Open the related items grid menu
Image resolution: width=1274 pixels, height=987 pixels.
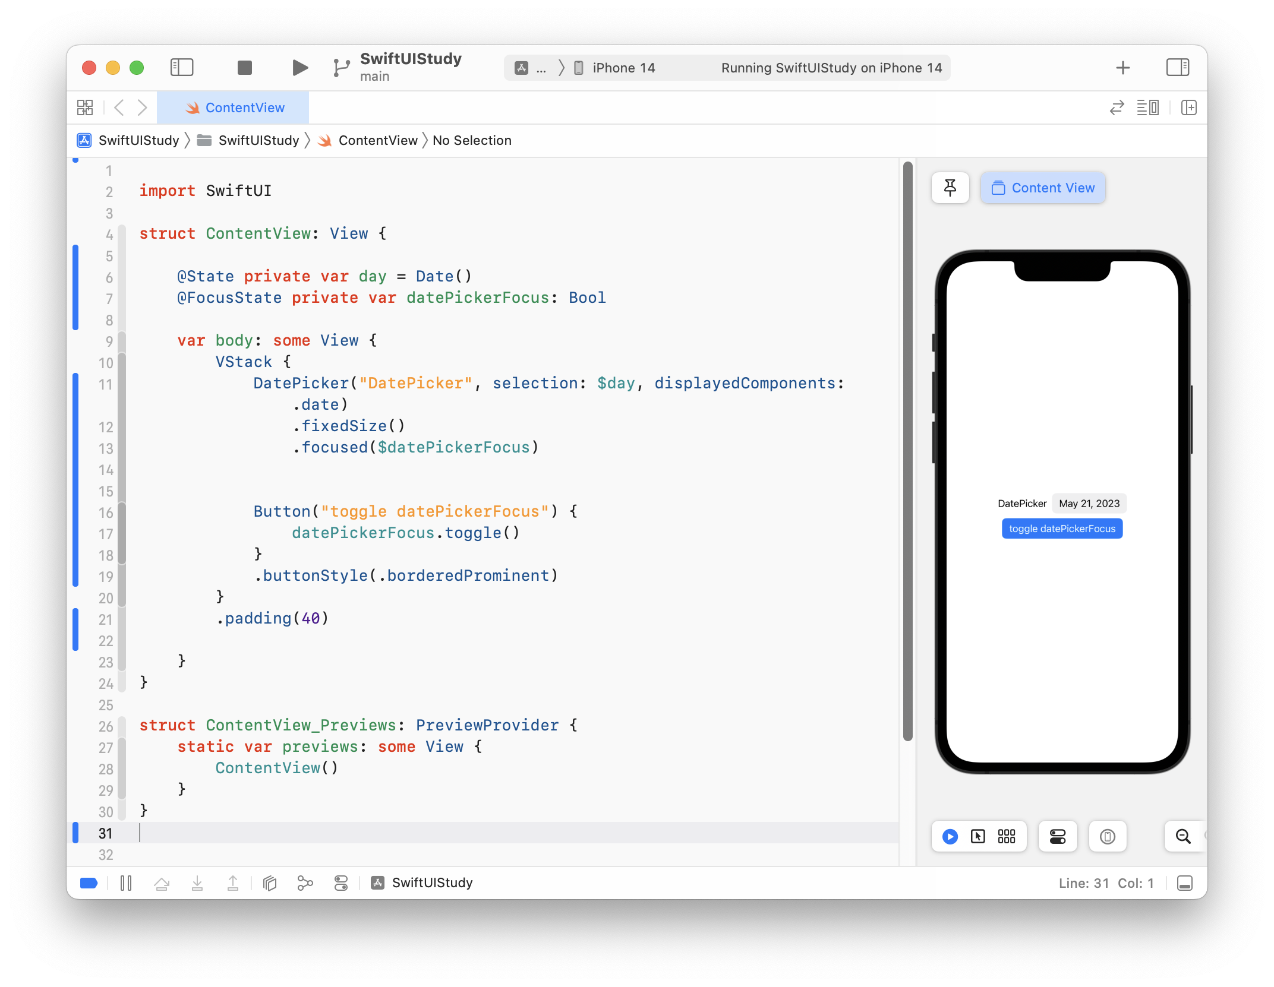pos(85,107)
